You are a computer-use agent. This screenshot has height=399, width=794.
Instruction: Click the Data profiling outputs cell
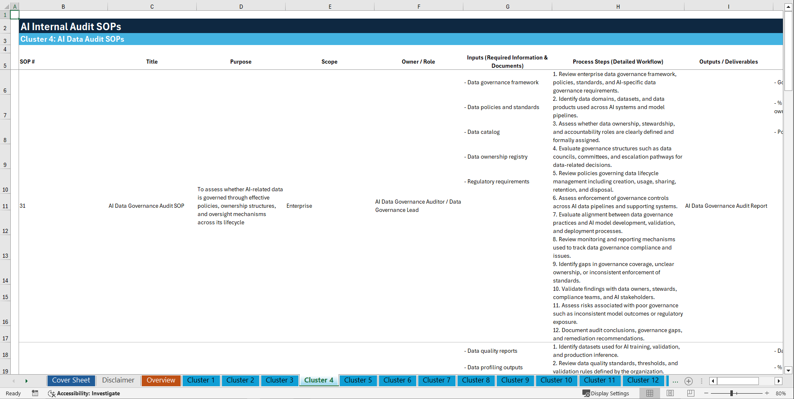[508, 368]
